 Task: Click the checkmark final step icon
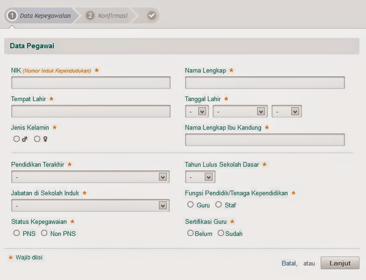point(151,15)
